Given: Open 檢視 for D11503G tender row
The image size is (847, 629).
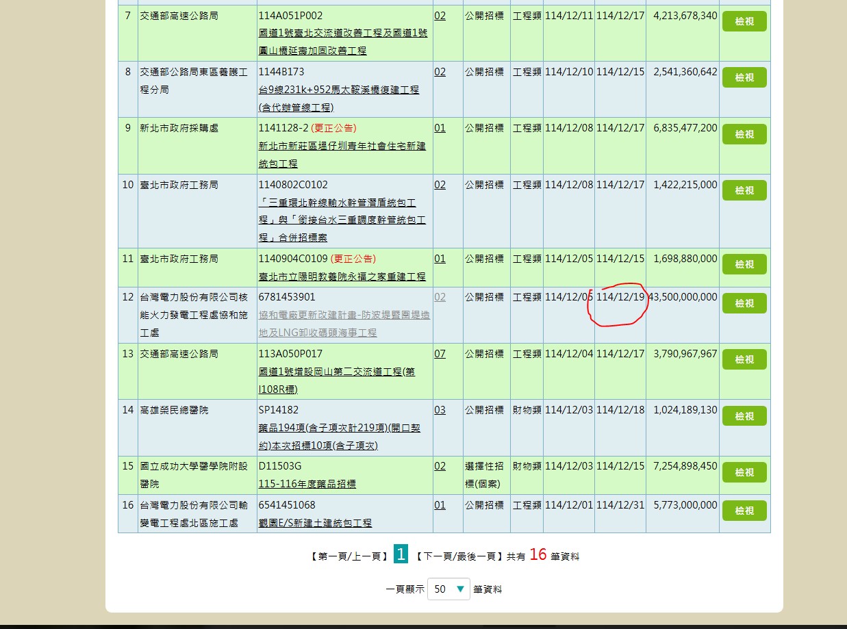Looking at the screenshot, I should pos(744,472).
